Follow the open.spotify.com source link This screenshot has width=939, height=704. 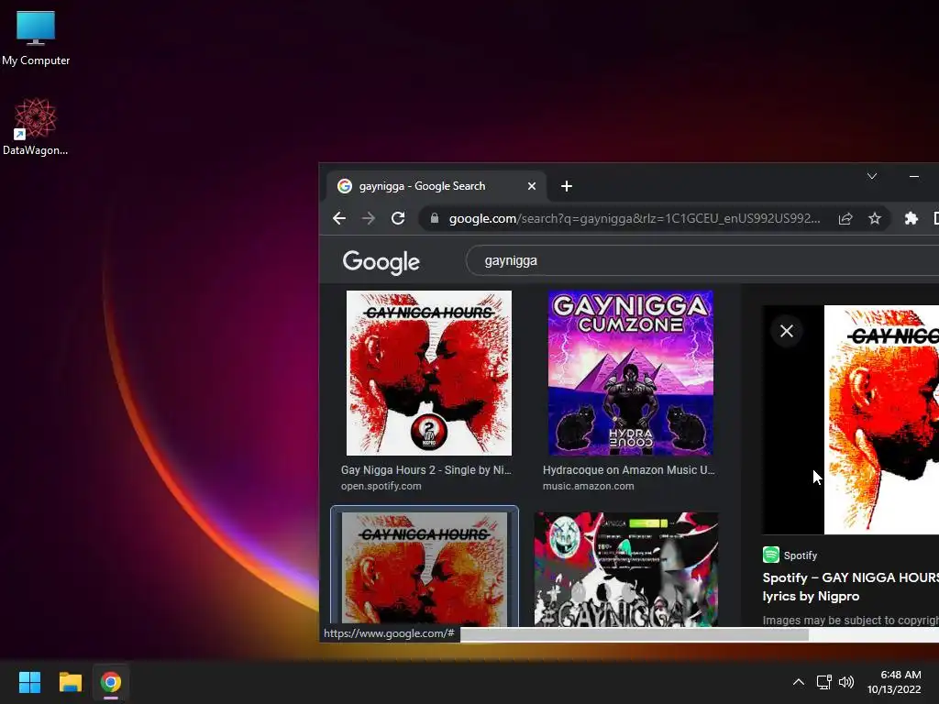pos(381,486)
